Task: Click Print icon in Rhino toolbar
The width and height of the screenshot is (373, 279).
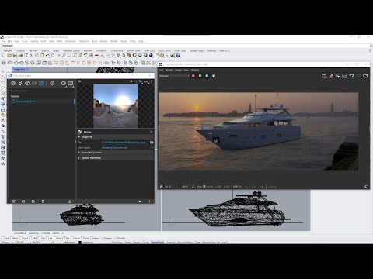Action: 20,55
